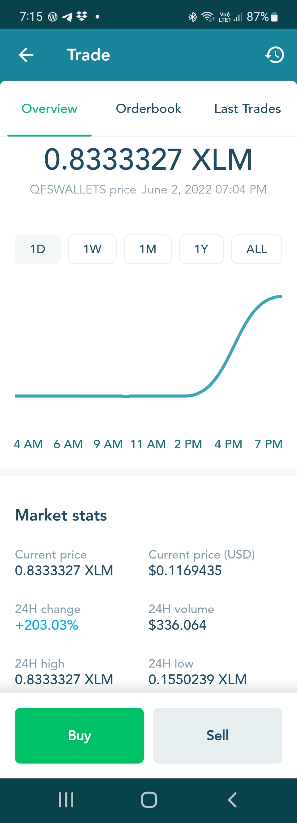Tap the Android home button icon
This screenshot has width=297, height=823.
[149, 800]
